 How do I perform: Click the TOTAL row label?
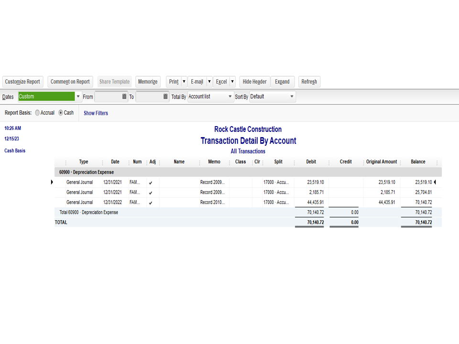tap(61, 222)
